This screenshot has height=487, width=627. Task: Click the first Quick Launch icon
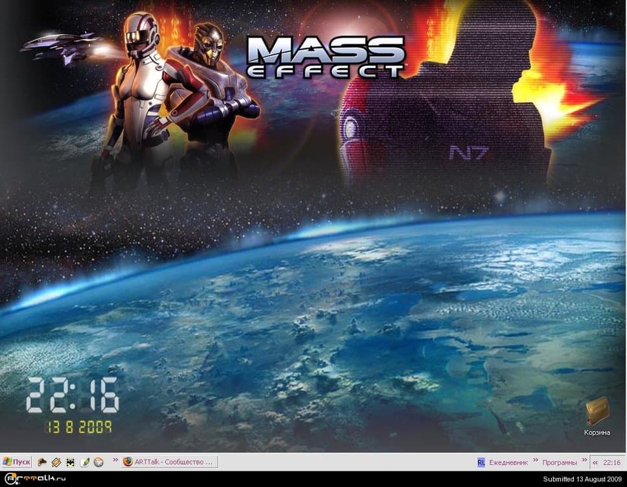(42, 462)
